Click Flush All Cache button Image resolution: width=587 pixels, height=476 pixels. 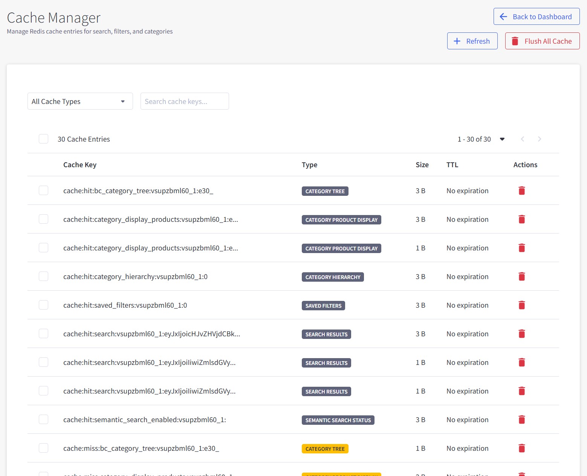tap(542, 41)
